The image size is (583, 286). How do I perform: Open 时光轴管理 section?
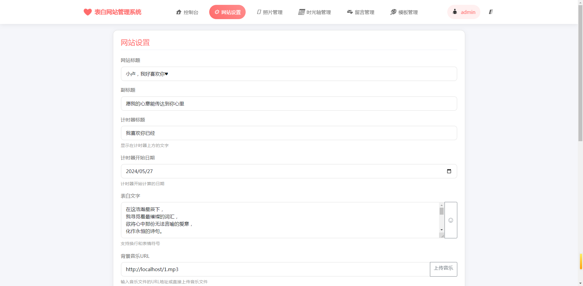(315, 12)
